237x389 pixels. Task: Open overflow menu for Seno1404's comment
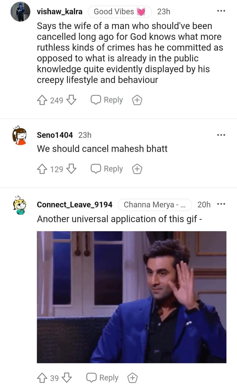pyautogui.click(x=221, y=135)
